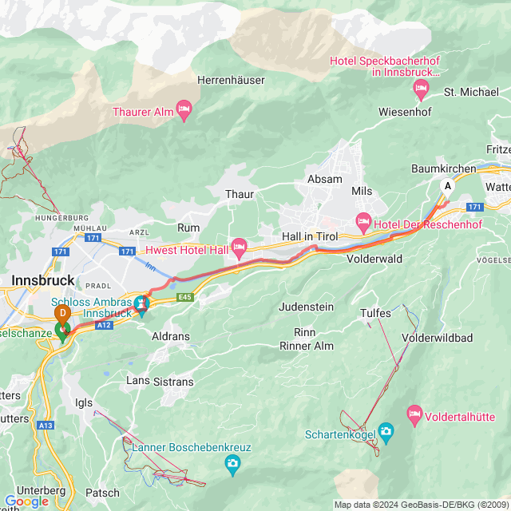Open the Google logo link
Viewport: 511px width, 511px height.
pyautogui.click(x=26, y=502)
